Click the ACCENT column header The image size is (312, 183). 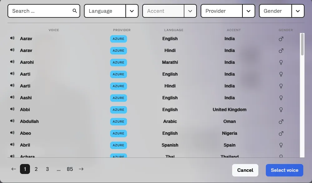pos(234,30)
